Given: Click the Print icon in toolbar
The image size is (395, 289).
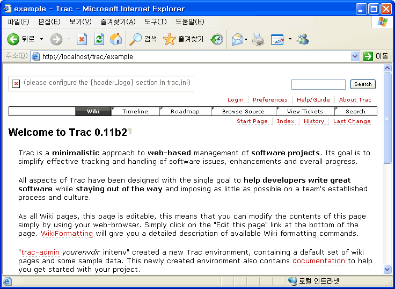Looking at the screenshot, I should 258,39.
